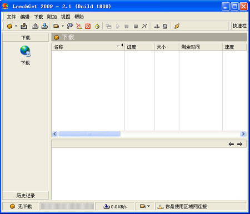The width and height of the screenshot is (250, 214).
Task: Click the horizontal scrollbar thumb
Action: (x=89, y=134)
